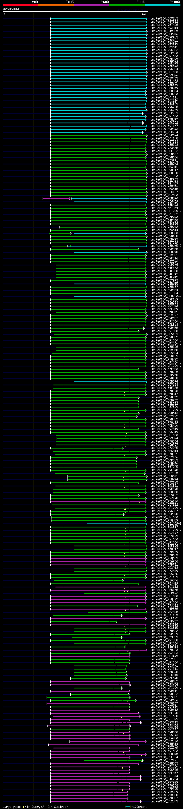
Task: Click the UniRef100_Q3EBV8 entry
Action: [164, 66]
